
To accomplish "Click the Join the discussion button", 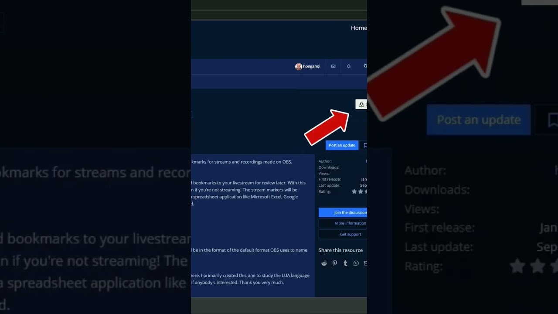I will [x=343, y=212].
